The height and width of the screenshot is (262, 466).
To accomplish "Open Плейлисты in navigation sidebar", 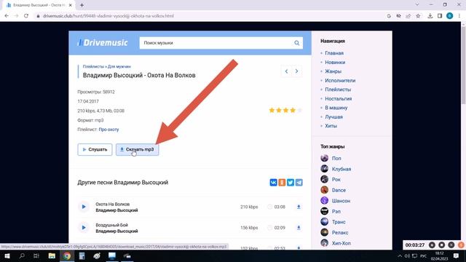I will pos(338,90).
